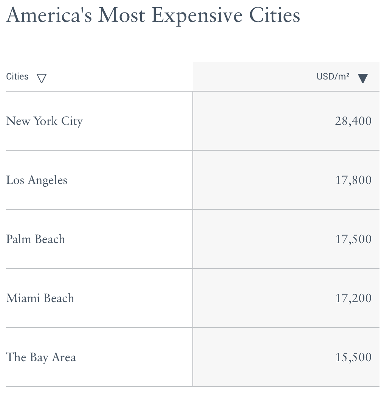Click the 17,500 price value
Screen dimensions: 381x393
pyautogui.click(x=353, y=239)
